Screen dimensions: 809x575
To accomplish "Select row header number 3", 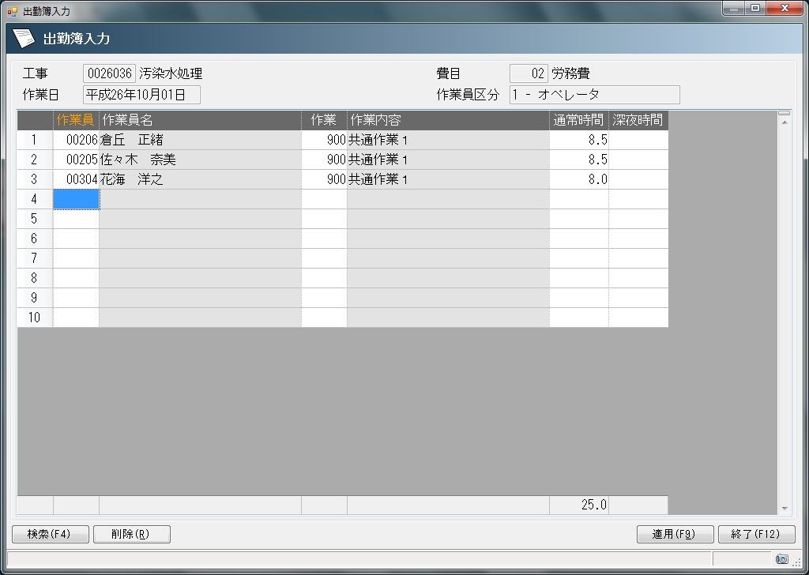I will coord(35,179).
